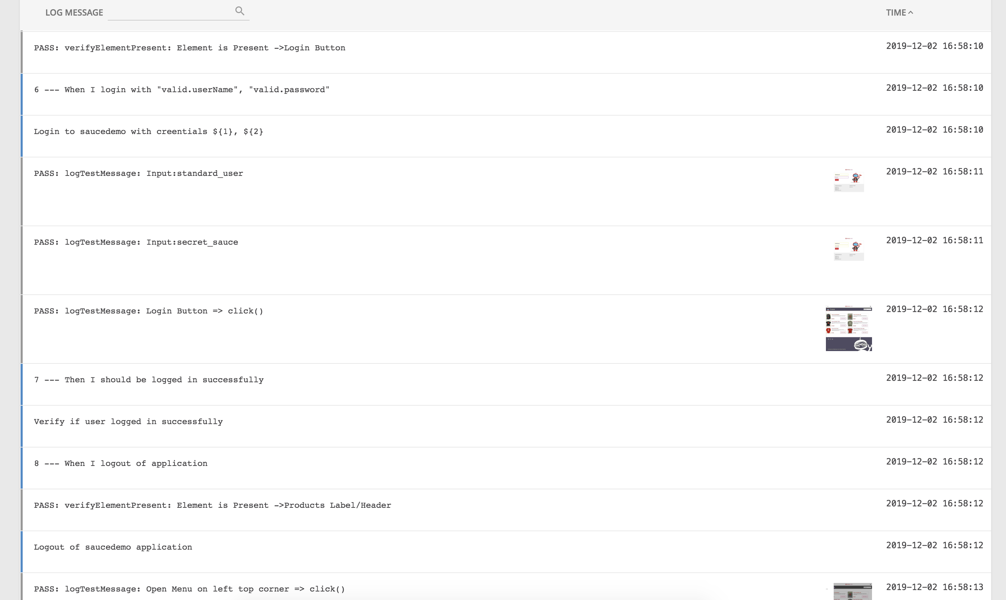Select the 'When I login with valid.userName' step

[x=182, y=90]
